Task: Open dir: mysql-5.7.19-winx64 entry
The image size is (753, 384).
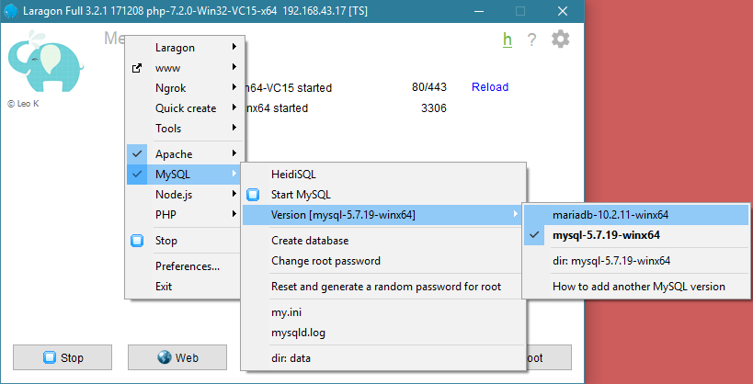Action: pos(636,261)
